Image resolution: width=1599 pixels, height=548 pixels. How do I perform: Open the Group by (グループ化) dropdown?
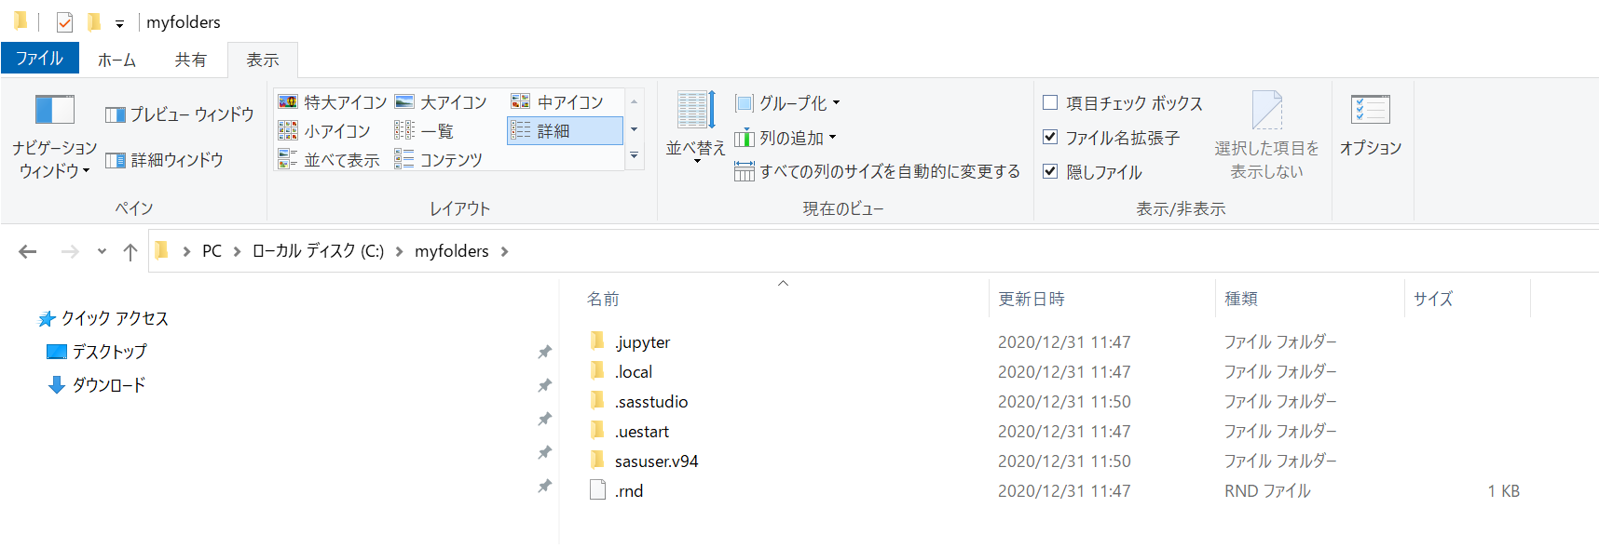tap(787, 102)
